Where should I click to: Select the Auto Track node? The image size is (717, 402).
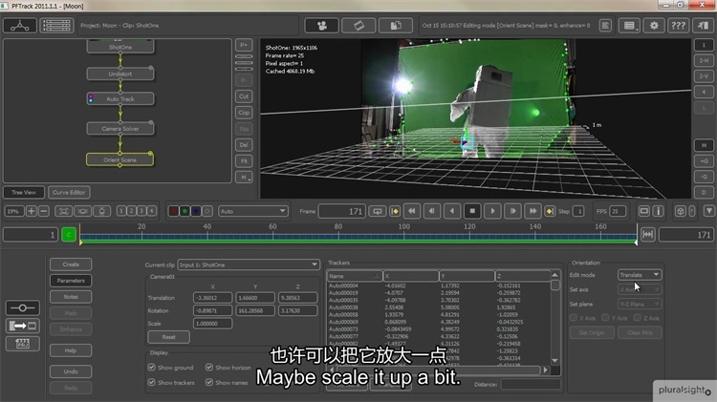tap(120, 98)
